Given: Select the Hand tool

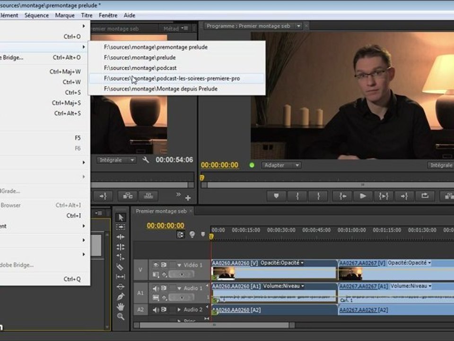Looking at the screenshot, I should pyautogui.click(x=121, y=306).
